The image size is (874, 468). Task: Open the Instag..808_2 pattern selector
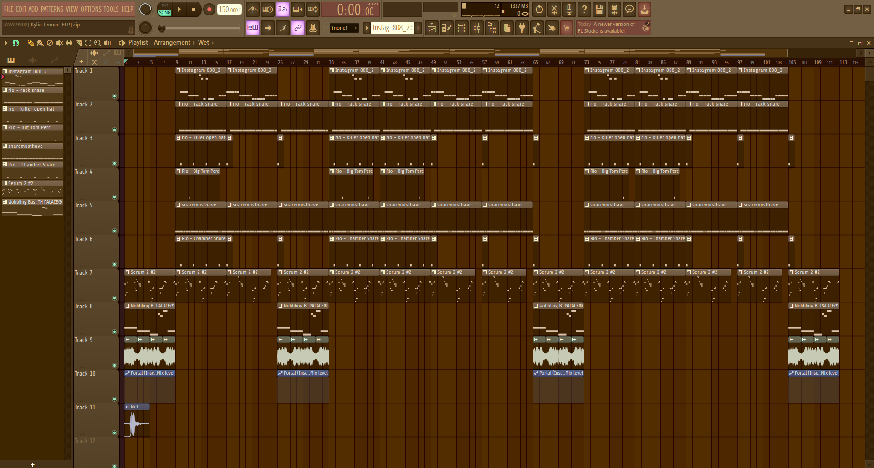point(392,28)
